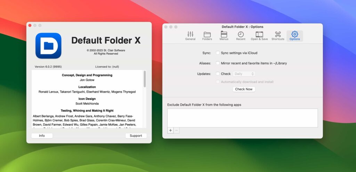Click the 'Concept, Design and Programming' heading
356x172 pixels.
point(87,75)
